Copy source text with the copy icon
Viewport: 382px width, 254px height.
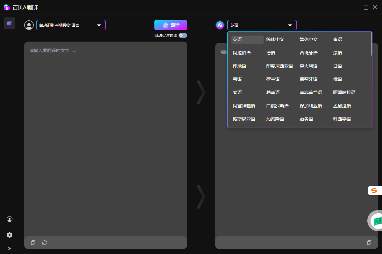pos(33,243)
